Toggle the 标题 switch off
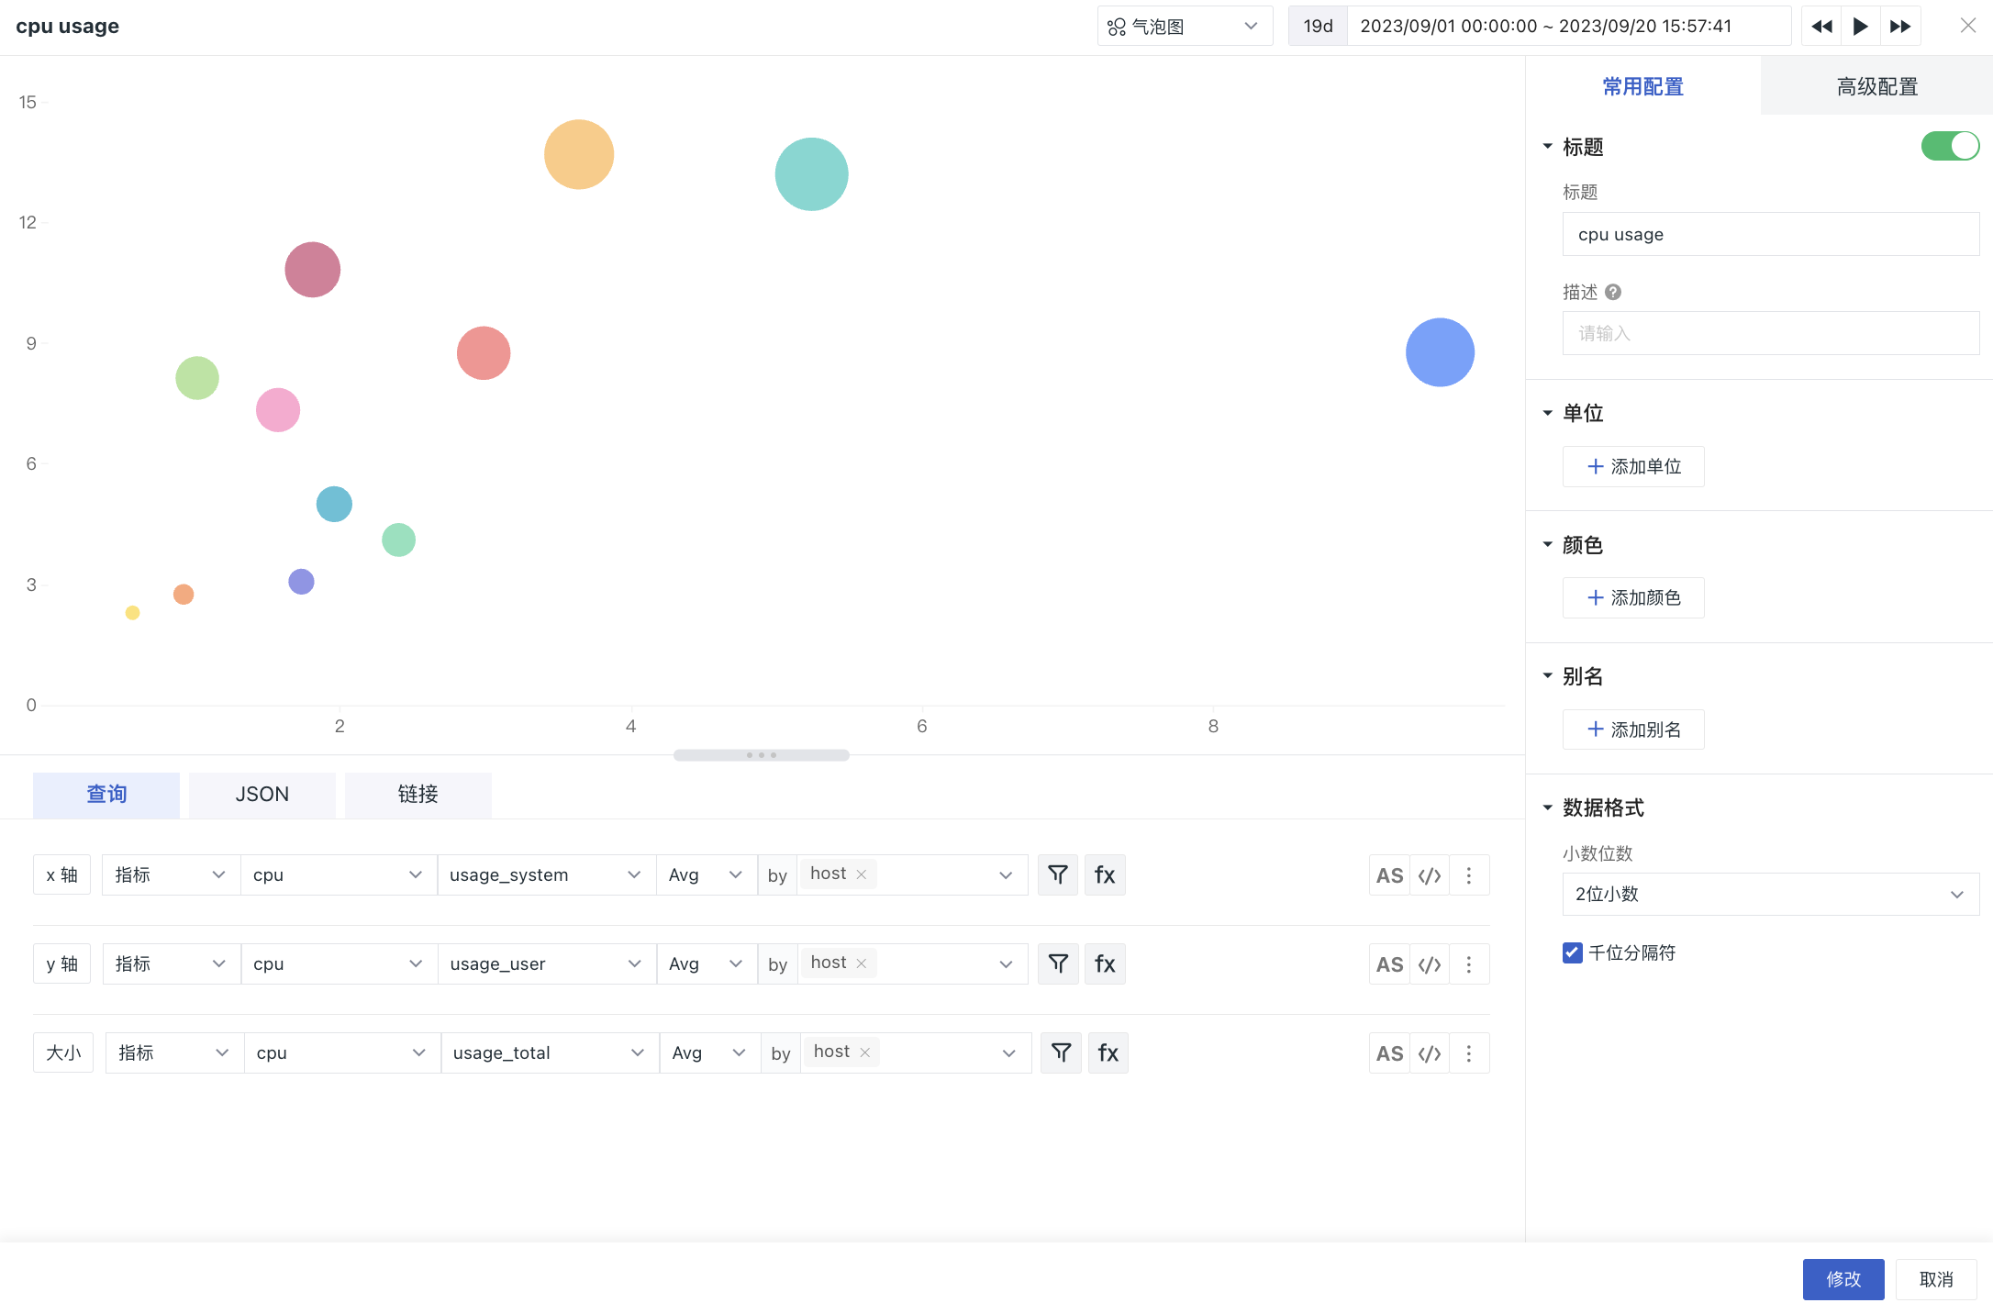1993x1314 pixels. [1950, 146]
